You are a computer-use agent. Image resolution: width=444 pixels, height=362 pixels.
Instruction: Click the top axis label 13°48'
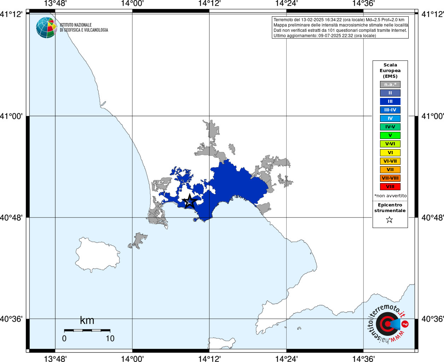point(55,4)
